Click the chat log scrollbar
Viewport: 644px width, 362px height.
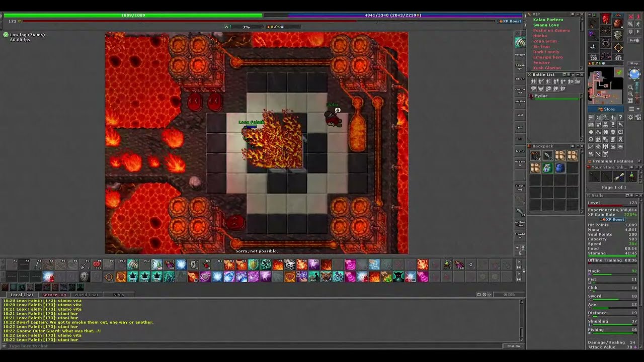[521, 320]
